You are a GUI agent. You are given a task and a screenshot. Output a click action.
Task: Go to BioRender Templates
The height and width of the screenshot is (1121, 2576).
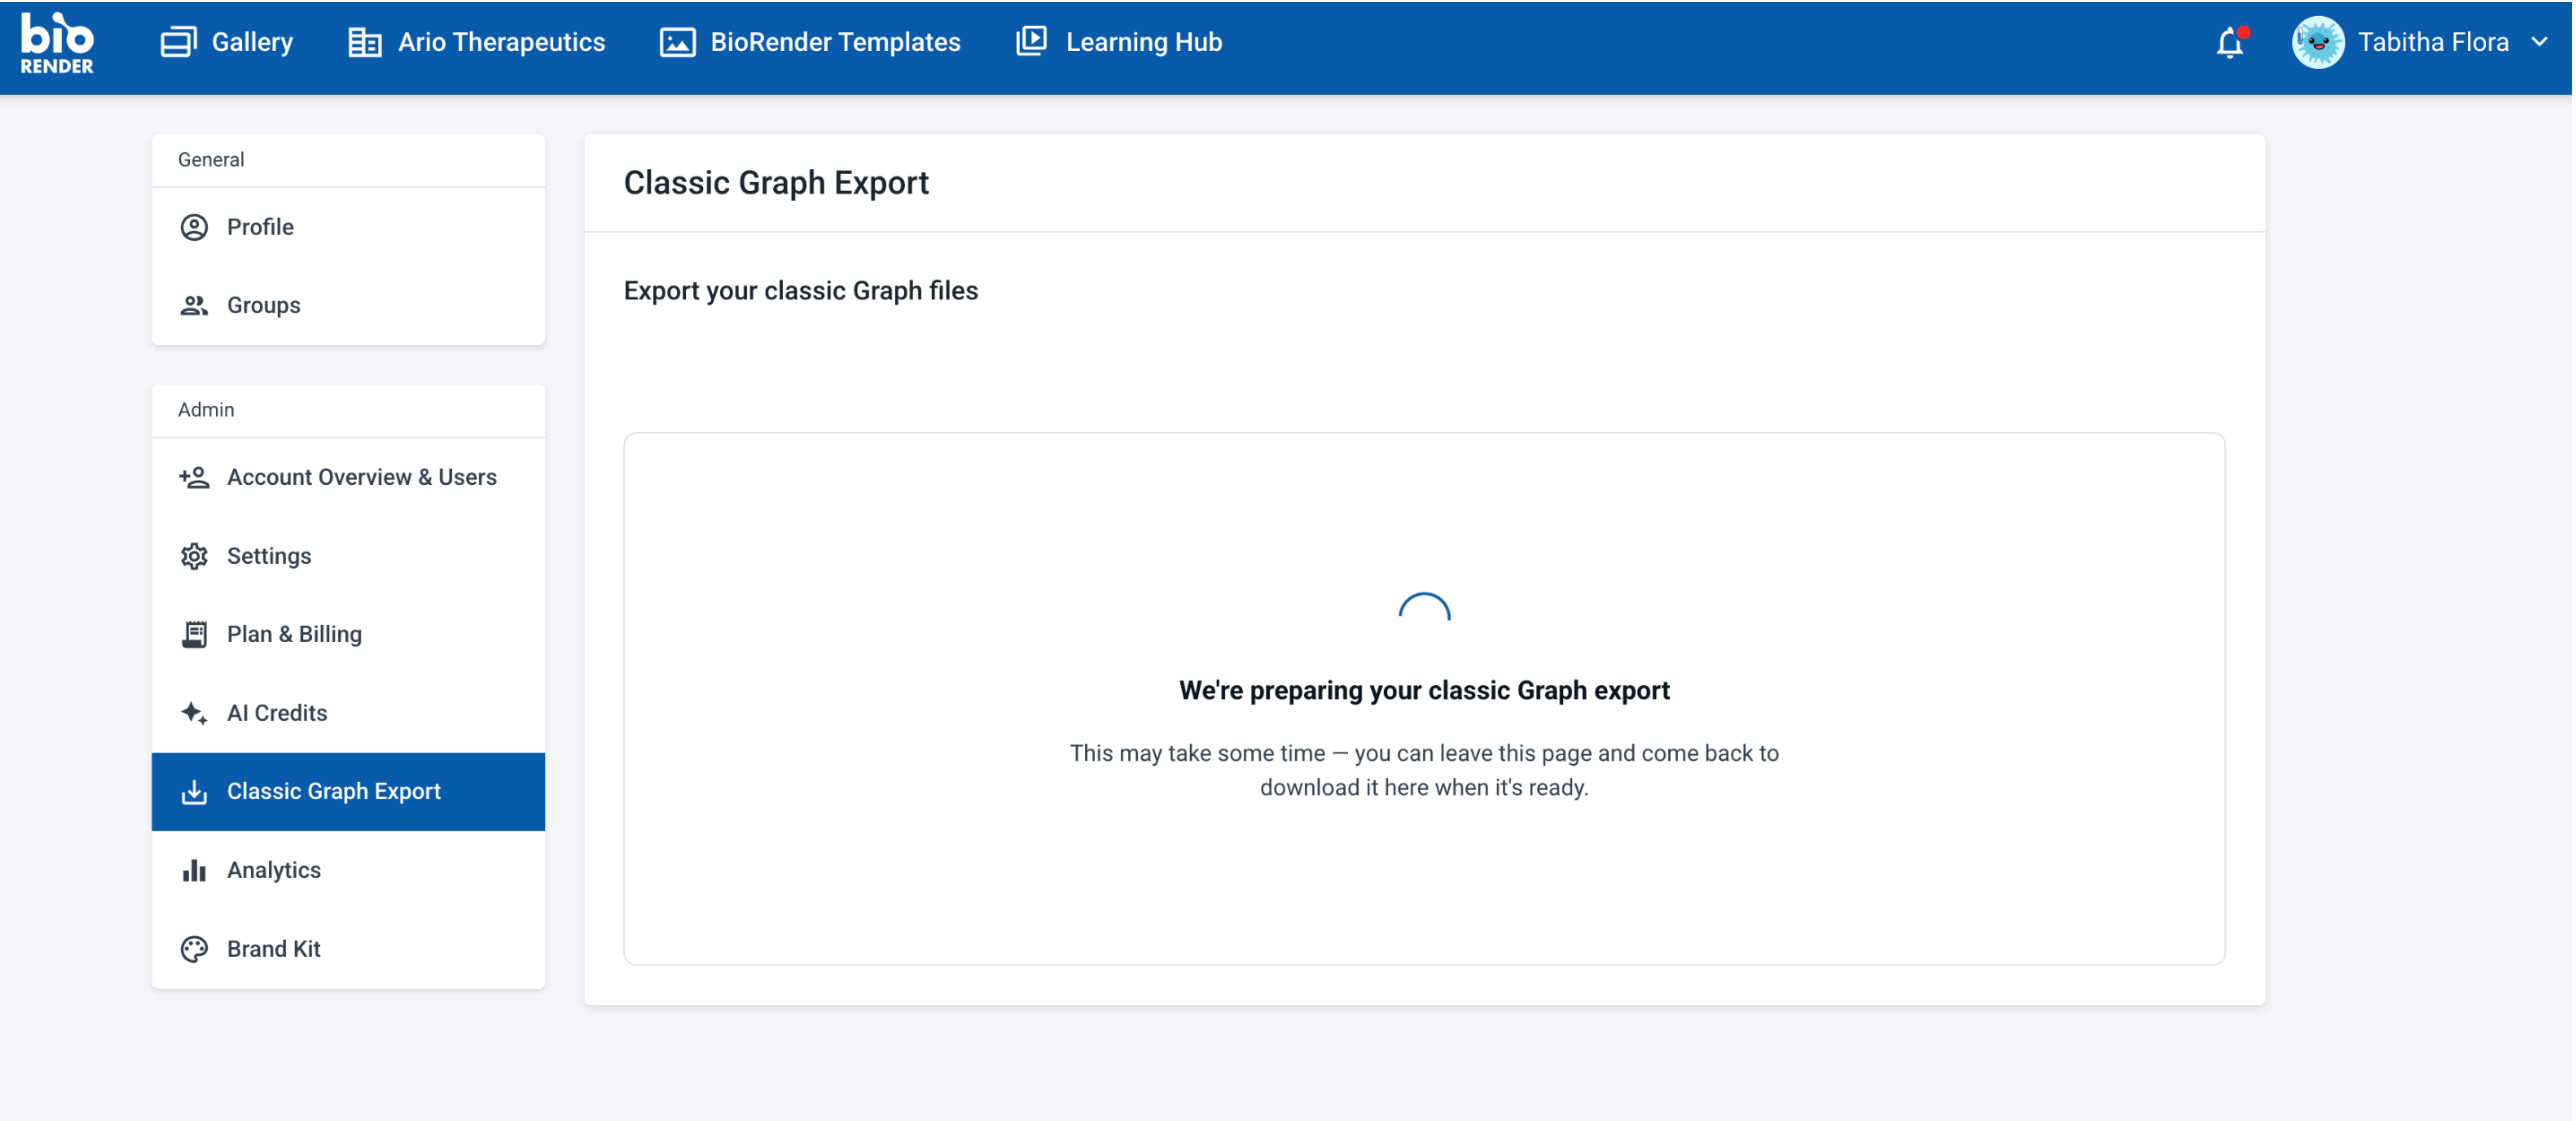tap(810, 42)
